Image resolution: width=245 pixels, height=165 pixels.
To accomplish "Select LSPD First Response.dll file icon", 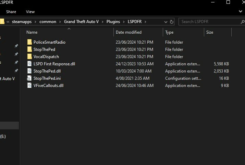I will [30, 64].
